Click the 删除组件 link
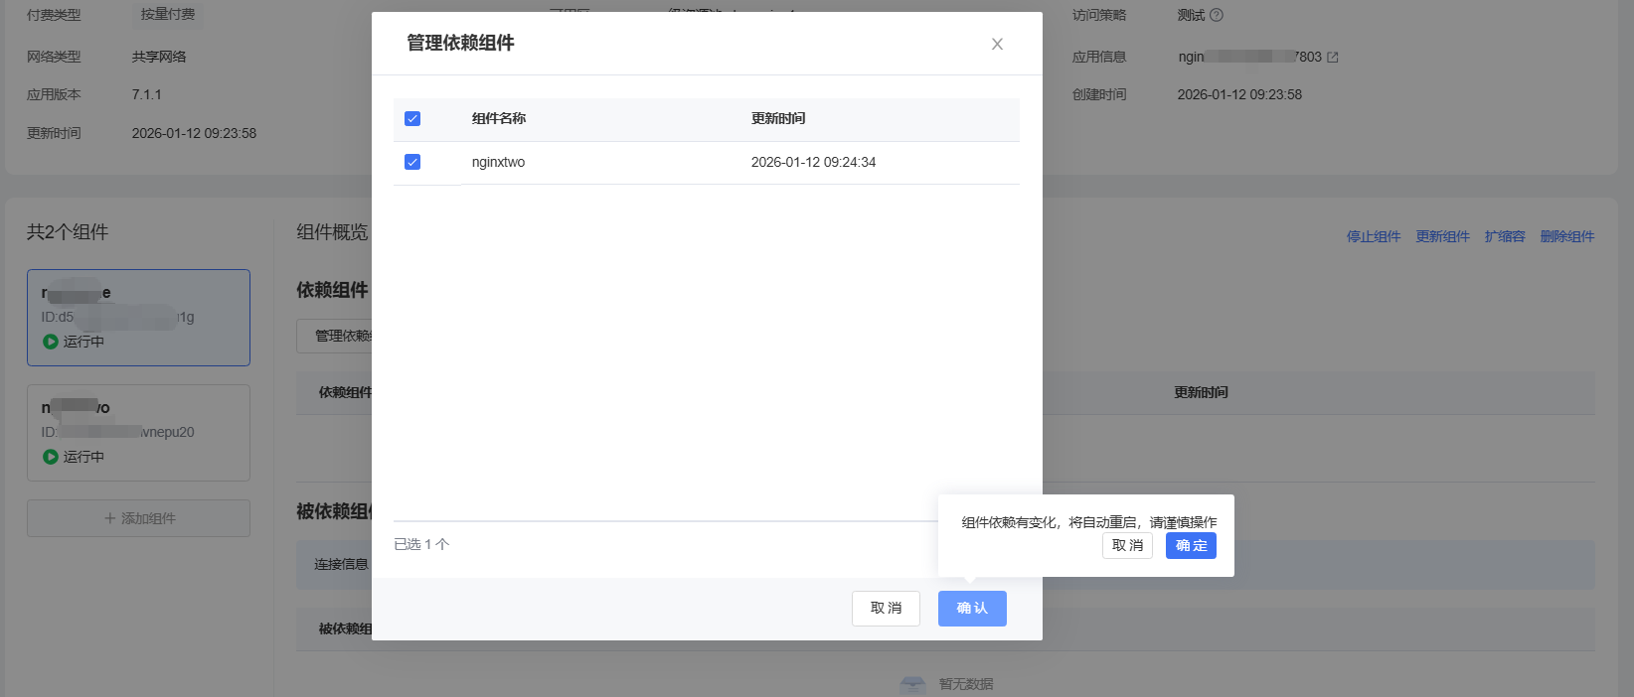The width and height of the screenshot is (1634, 697). (1566, 236)
